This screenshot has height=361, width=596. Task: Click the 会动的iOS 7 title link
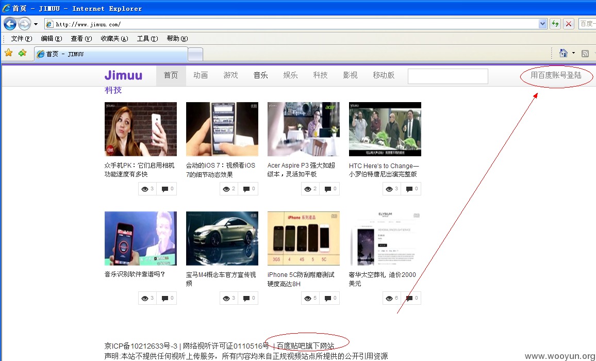221,170
